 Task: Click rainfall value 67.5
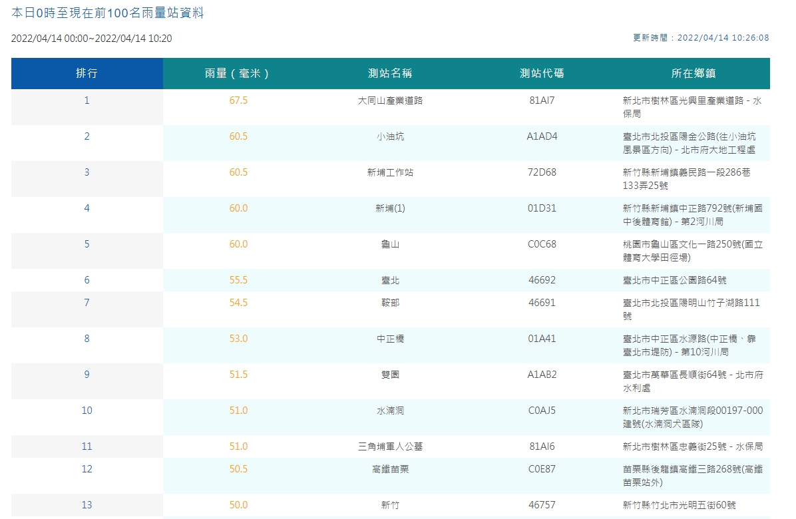[x=238, y=100]
